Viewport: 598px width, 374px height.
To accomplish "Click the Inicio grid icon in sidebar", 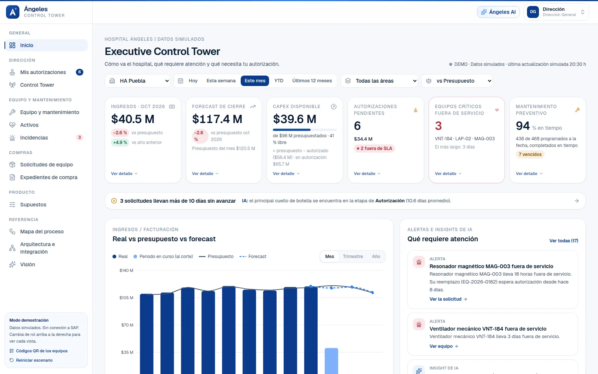I will (x=12, y=45).
